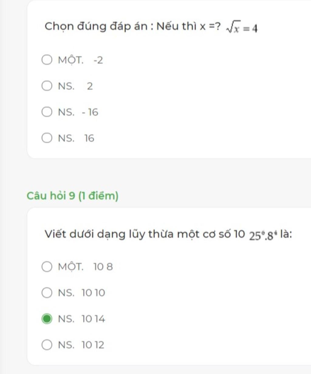Click the answer label text MỘT. 10 8
Image resolution: width=311 pixels, height=374 pixels.
click(85, 267)
